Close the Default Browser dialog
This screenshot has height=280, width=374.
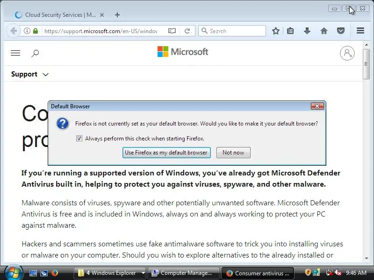click(x=317, y=106)
